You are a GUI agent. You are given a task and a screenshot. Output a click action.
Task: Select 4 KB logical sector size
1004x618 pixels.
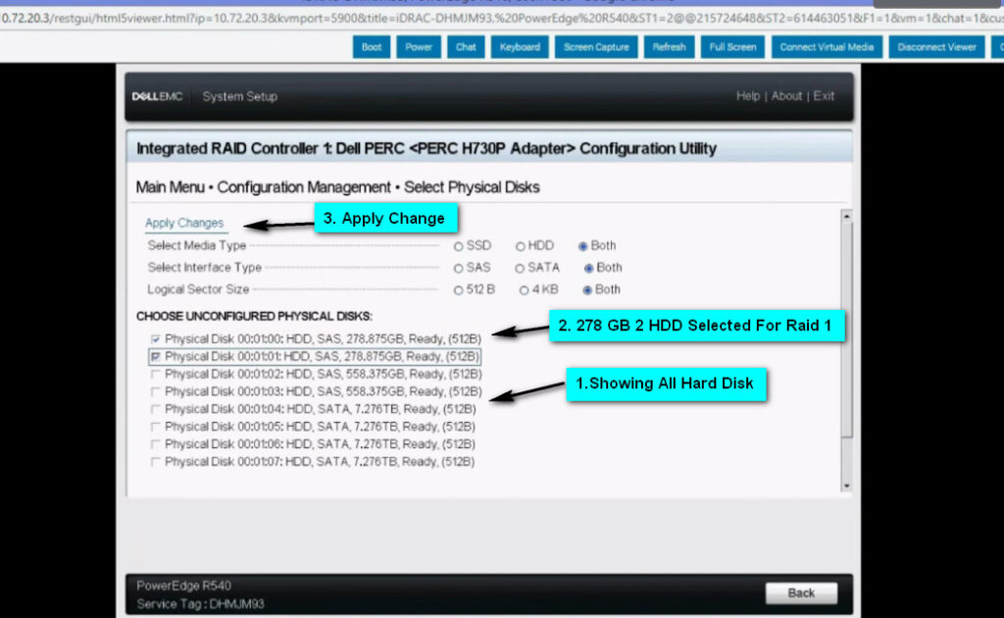coord(524,290)
